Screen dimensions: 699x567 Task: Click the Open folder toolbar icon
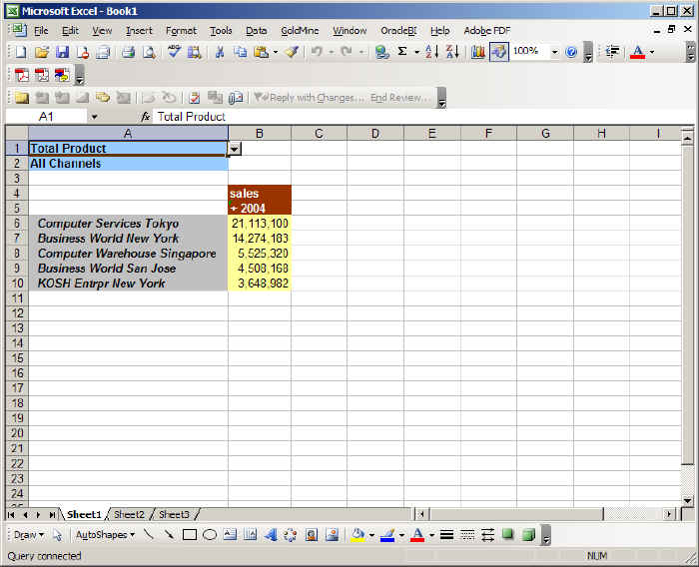(42, 52)
